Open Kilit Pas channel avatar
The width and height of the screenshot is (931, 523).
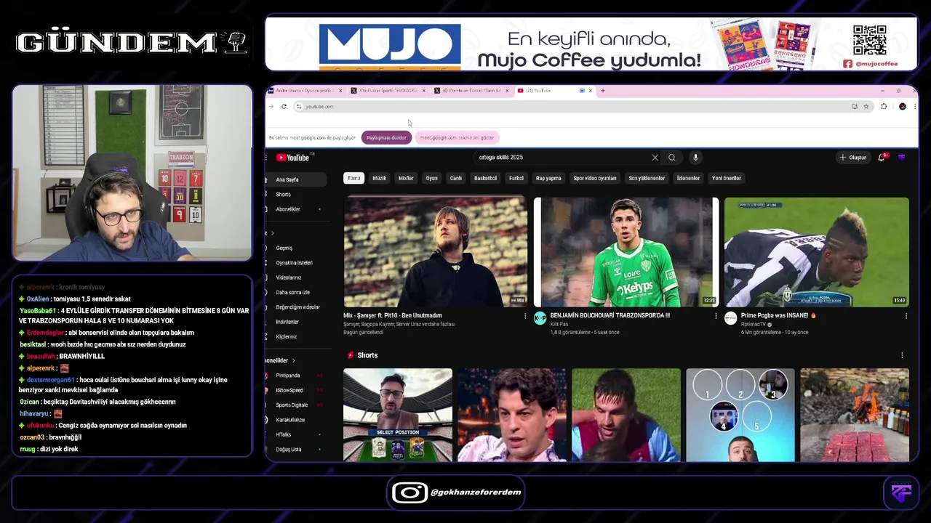(x=540, y=318)
